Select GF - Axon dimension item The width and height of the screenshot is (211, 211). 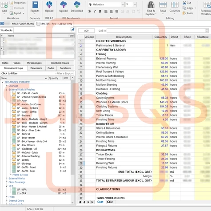(22, 101)
